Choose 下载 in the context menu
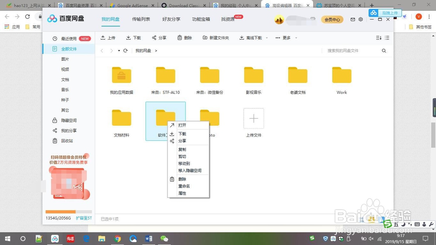The width and height of the screenshot is (436, 245). pyautogui.click(x=188, y=134)
